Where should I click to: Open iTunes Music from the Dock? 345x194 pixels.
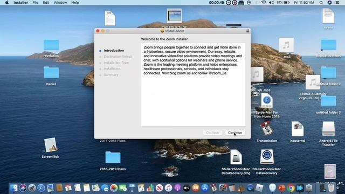pos(168,188)
